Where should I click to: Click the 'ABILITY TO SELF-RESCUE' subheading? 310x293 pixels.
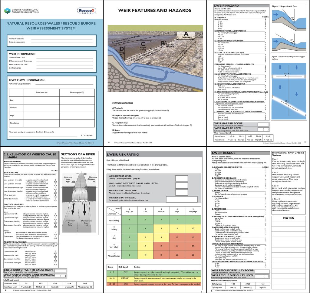tap(15, 242)
